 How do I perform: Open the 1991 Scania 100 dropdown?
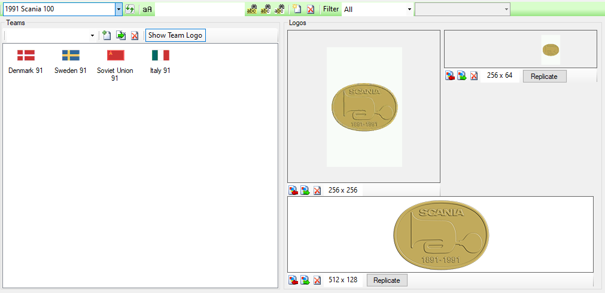click(119, 9)
